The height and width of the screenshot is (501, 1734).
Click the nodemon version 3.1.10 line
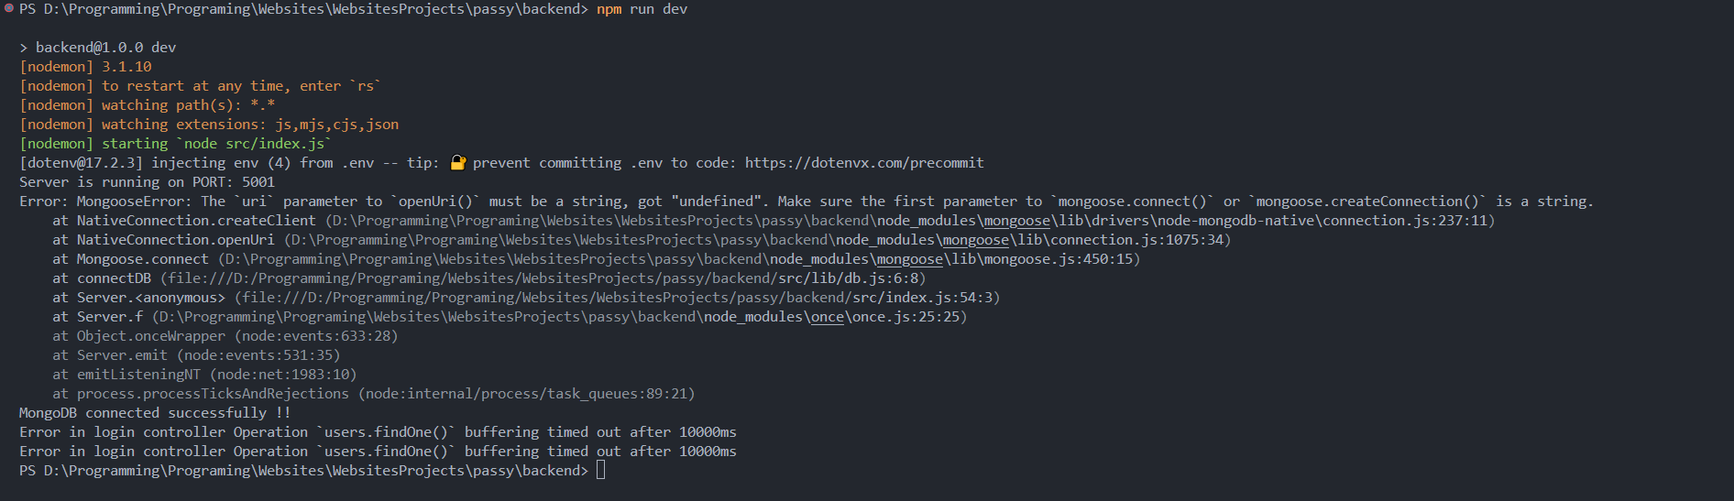tap(85, 67)
